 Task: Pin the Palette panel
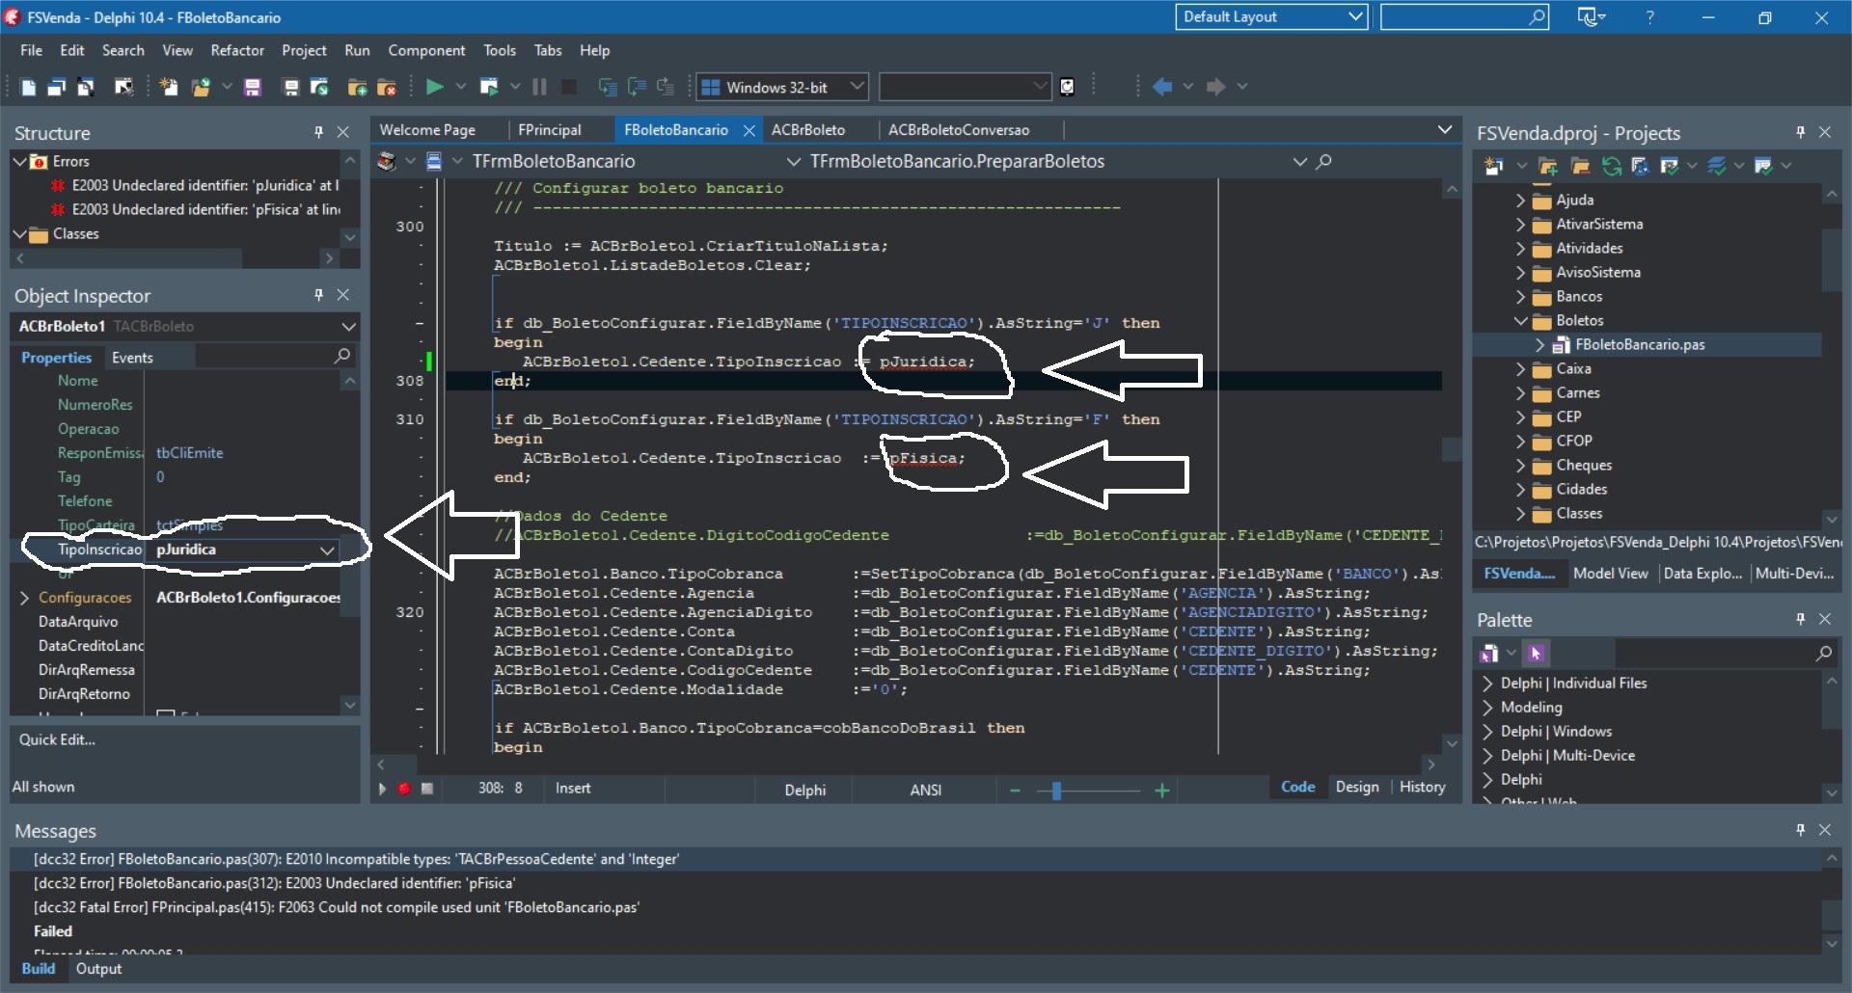click(1800, 619)
